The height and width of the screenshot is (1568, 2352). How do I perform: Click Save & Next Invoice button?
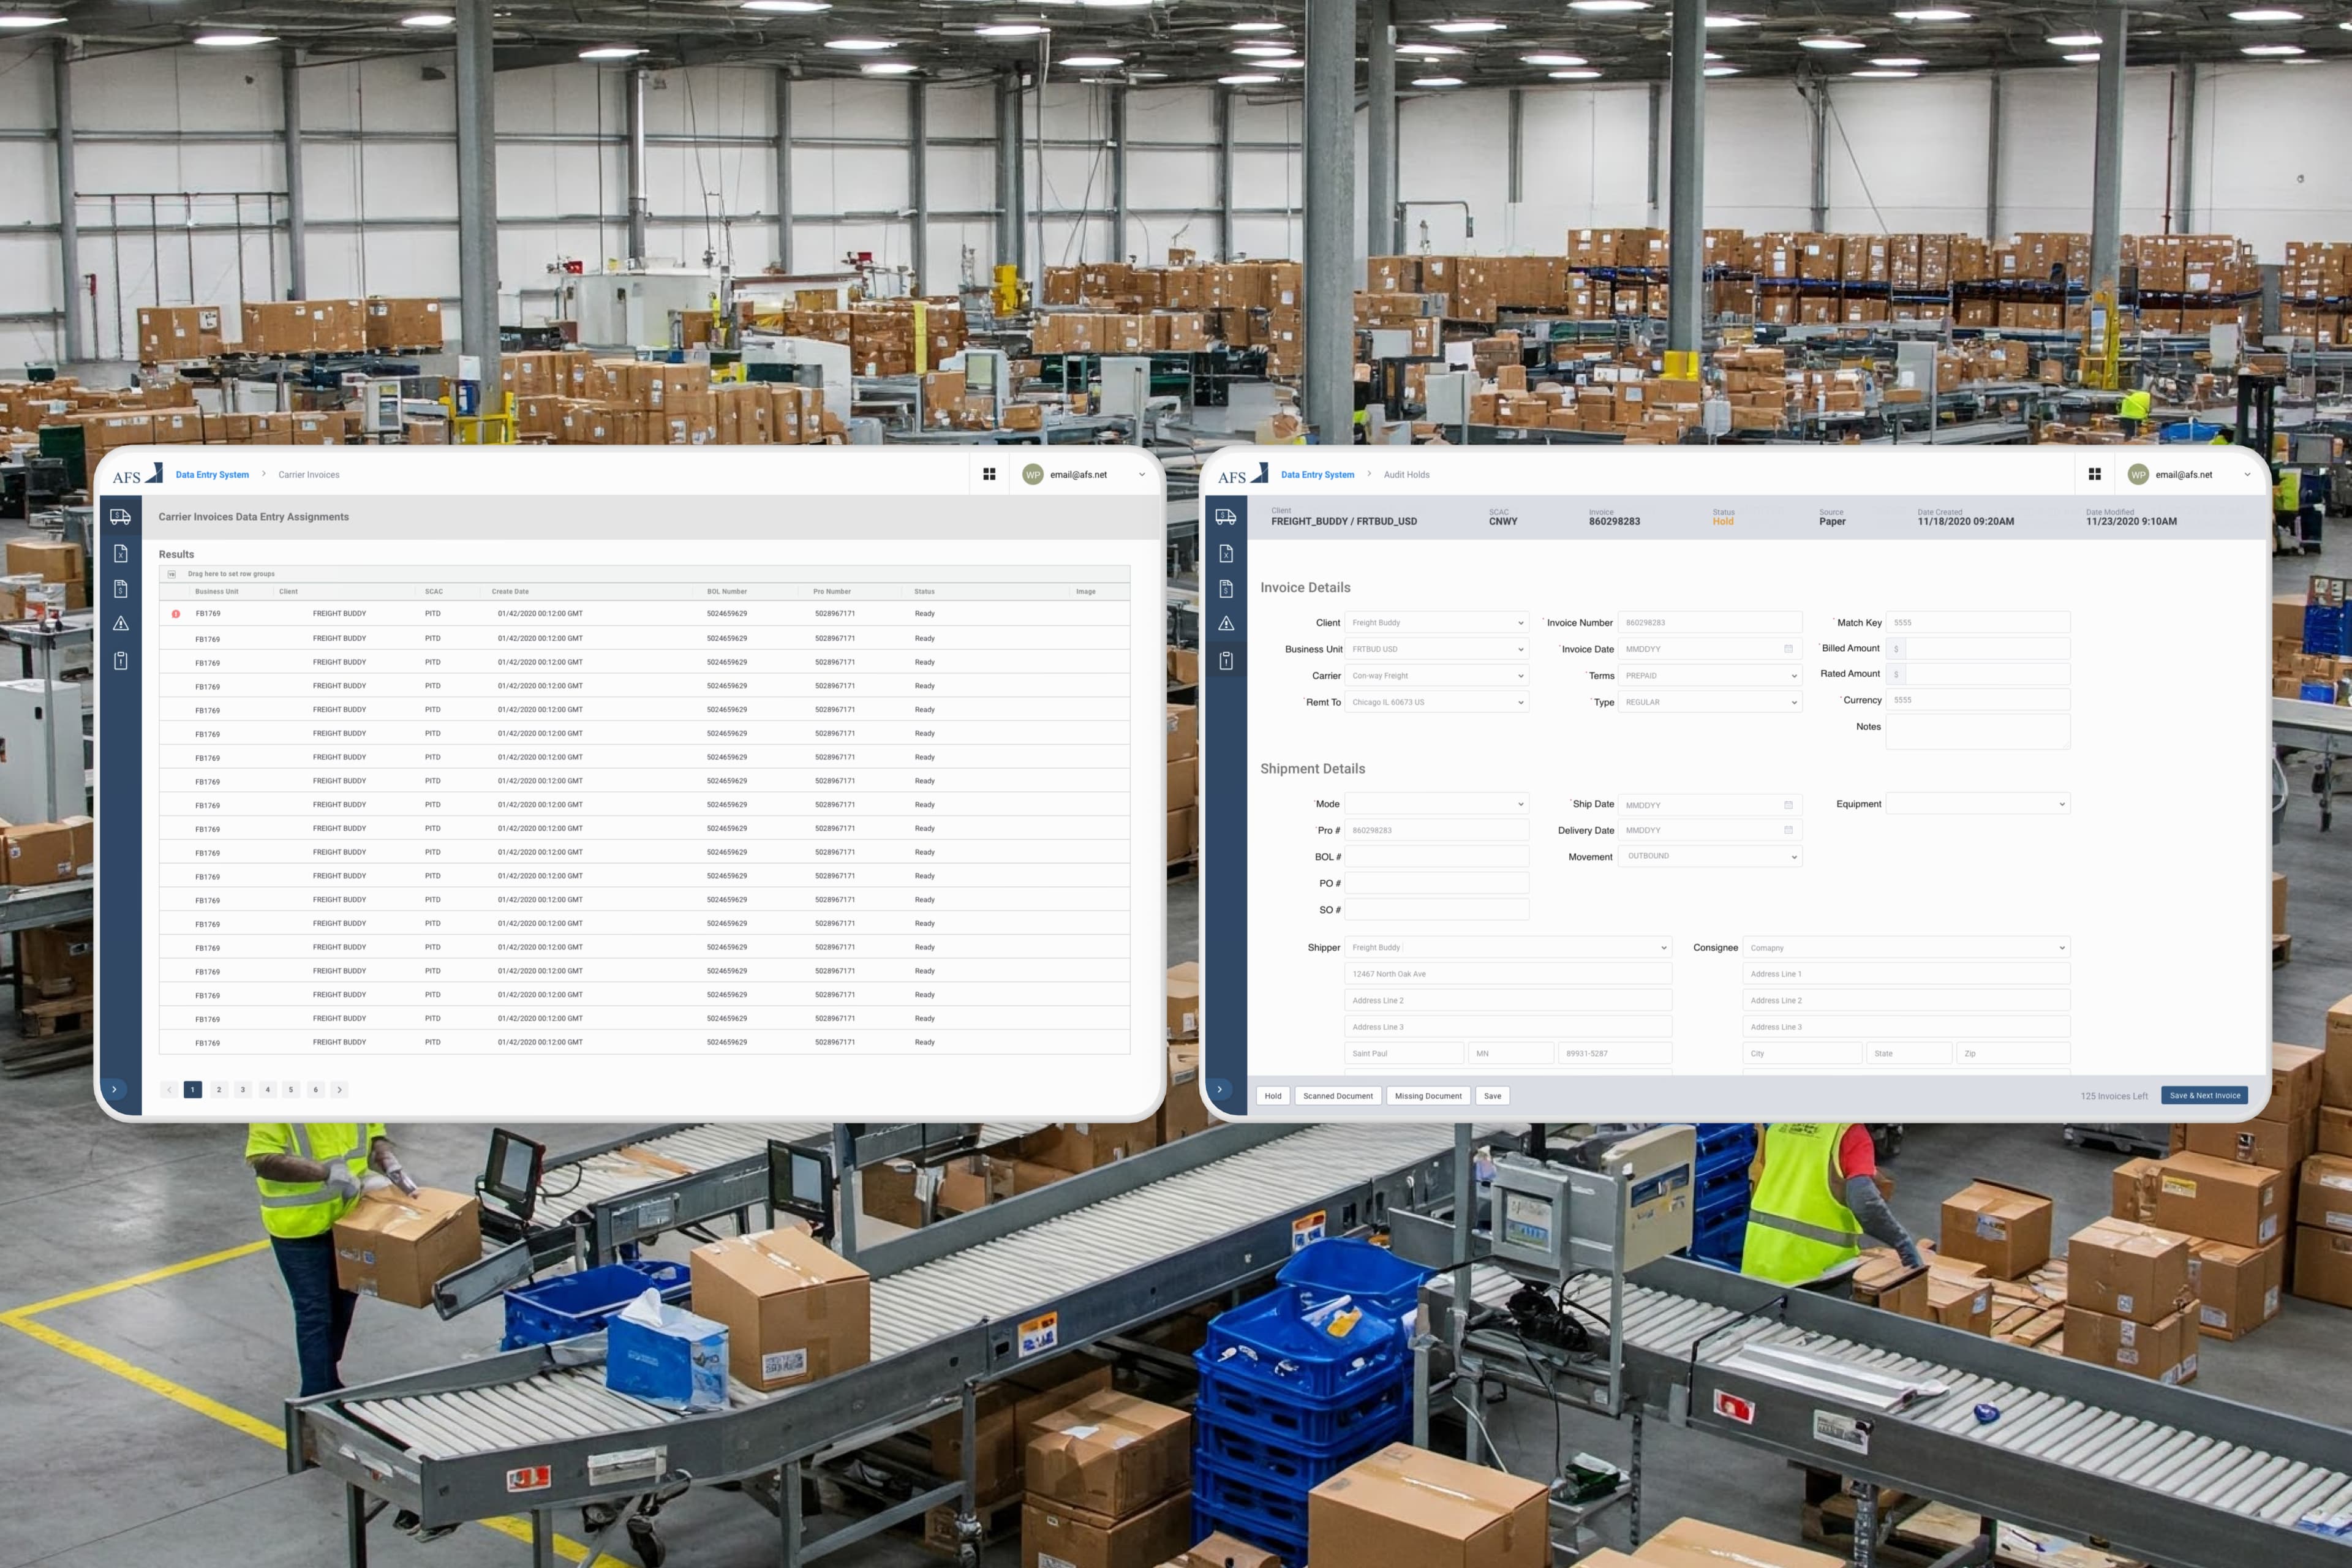pos(2204,1095)
